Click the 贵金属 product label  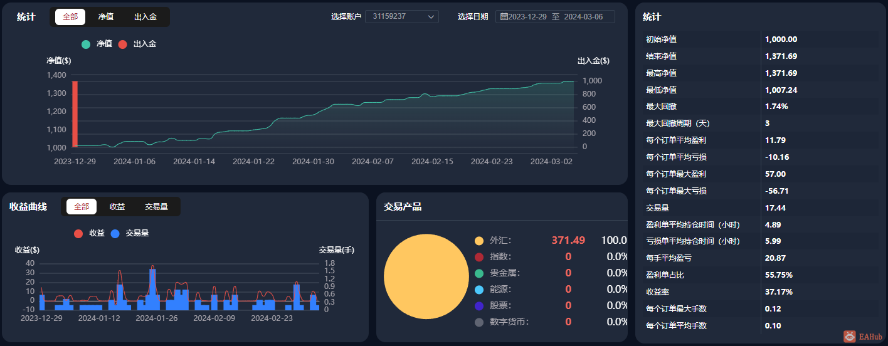505,273
